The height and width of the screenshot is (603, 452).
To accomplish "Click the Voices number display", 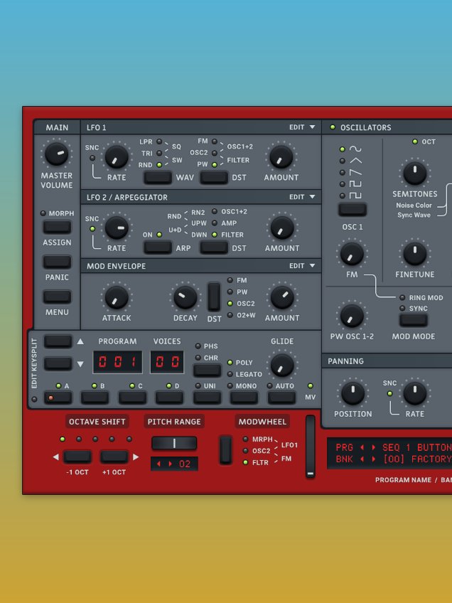I will [167, 362].
